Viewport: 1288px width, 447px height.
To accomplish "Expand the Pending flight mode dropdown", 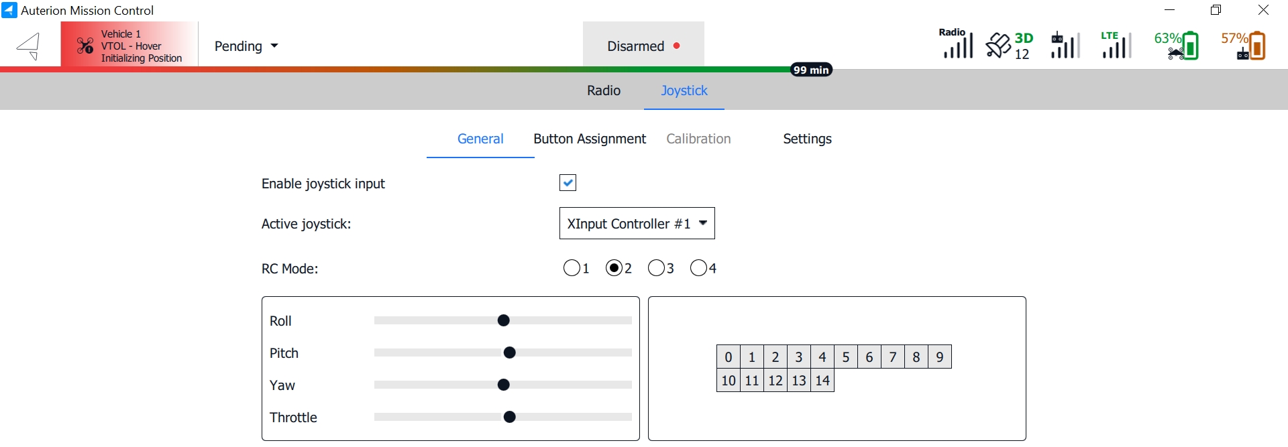I will coord(246,46).
